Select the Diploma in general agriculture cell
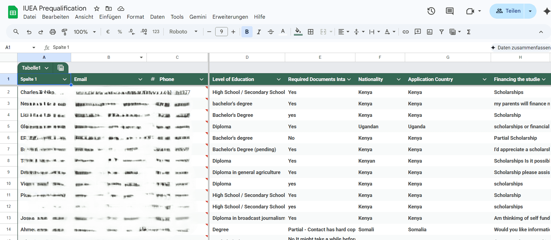 coord(247,172)
